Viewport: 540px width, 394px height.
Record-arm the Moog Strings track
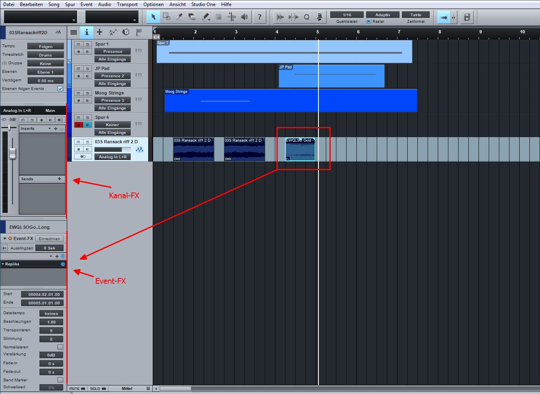click(x=79, y=100)
